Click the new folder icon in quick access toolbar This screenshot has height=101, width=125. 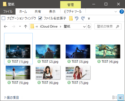click(x=71, y=18)
